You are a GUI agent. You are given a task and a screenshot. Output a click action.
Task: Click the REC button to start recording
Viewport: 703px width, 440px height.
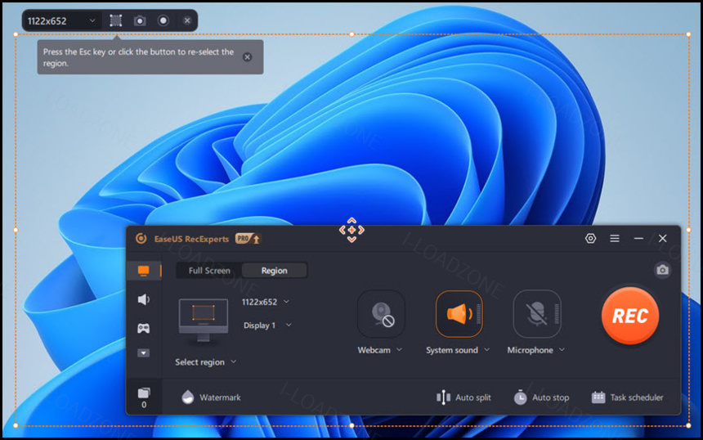tap(630, 316)
